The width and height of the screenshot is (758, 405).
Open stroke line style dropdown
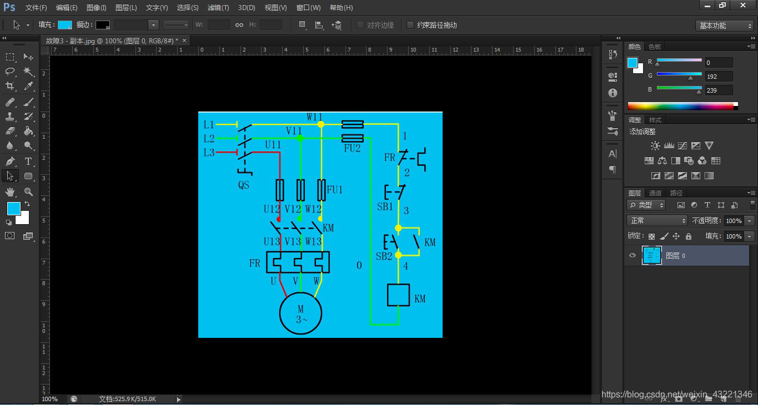[x=177, y=25]
